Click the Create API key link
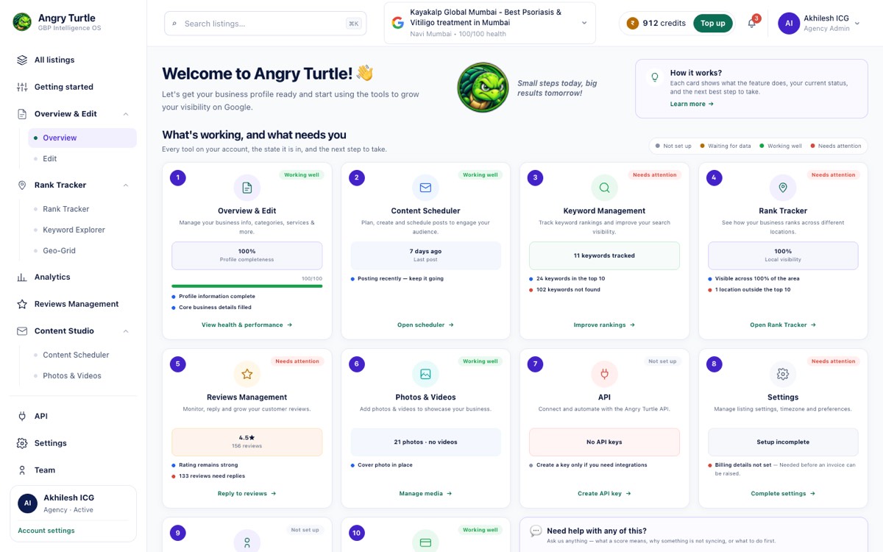This screenshot has height=552, width=883. [x=604, y=494]
